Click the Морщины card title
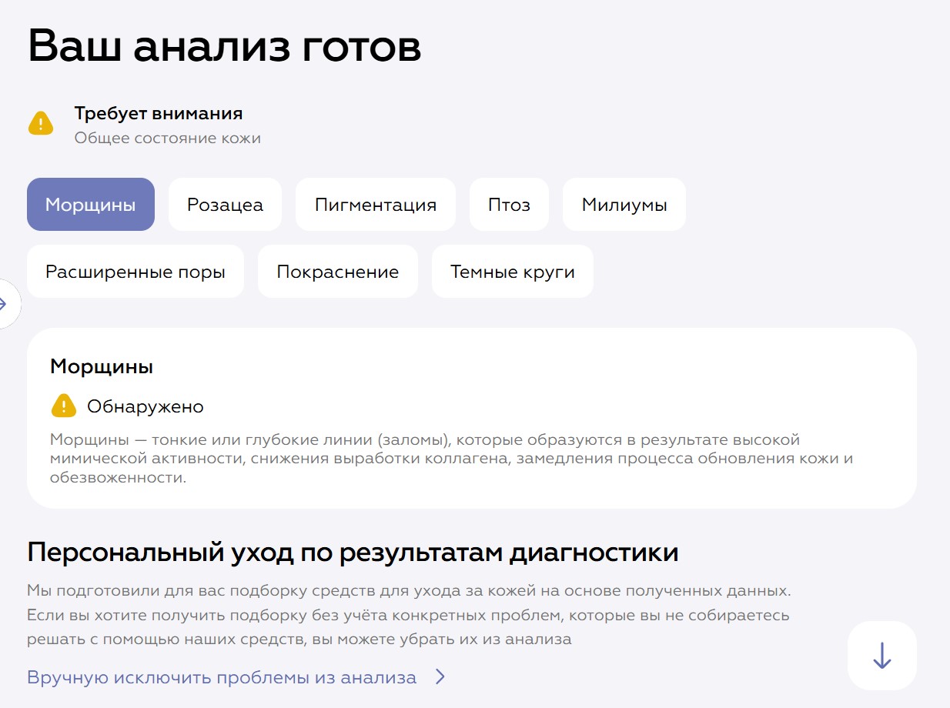This screenshot has height=708, width=950. point(102,367)
